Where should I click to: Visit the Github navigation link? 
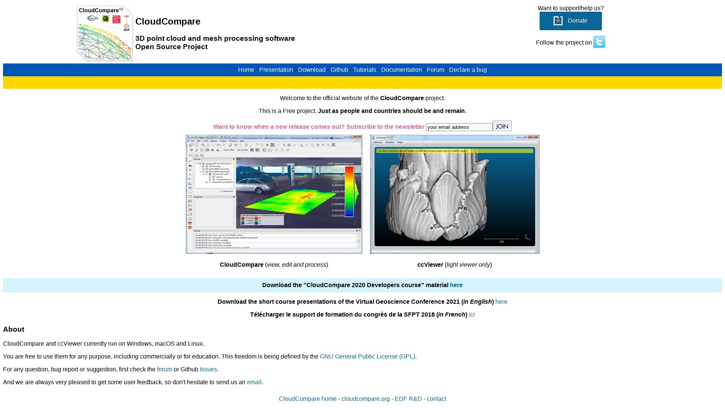tap(339, 70)
